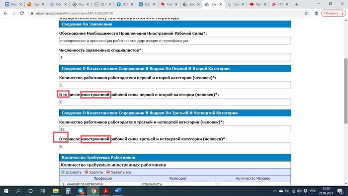Click the Профессия column header
Viewport: 348px width, 196px height.
102,178
